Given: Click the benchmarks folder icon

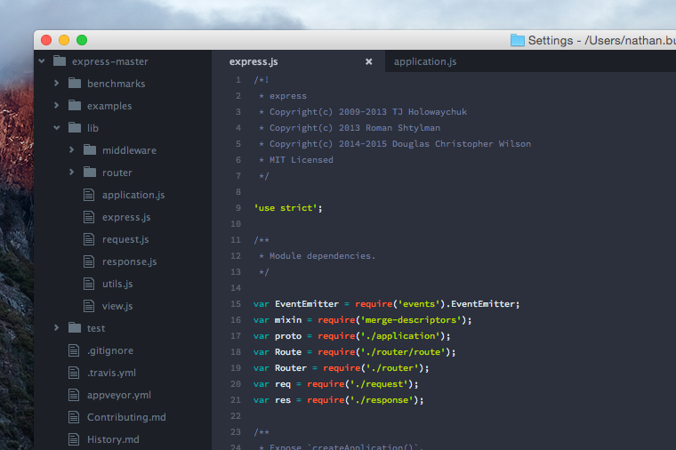Looking at the screenshot, I should tap(75, 84).
